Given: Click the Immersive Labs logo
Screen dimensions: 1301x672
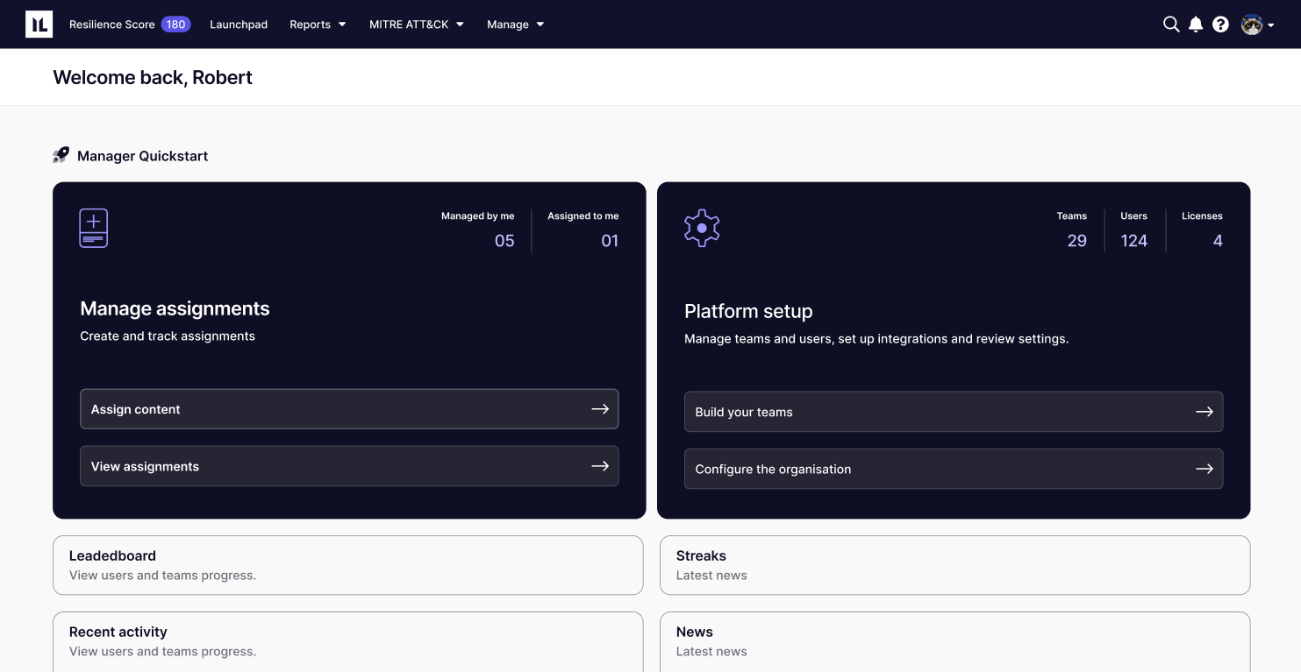Looking at the screenshot, I should tap(40, 24).
